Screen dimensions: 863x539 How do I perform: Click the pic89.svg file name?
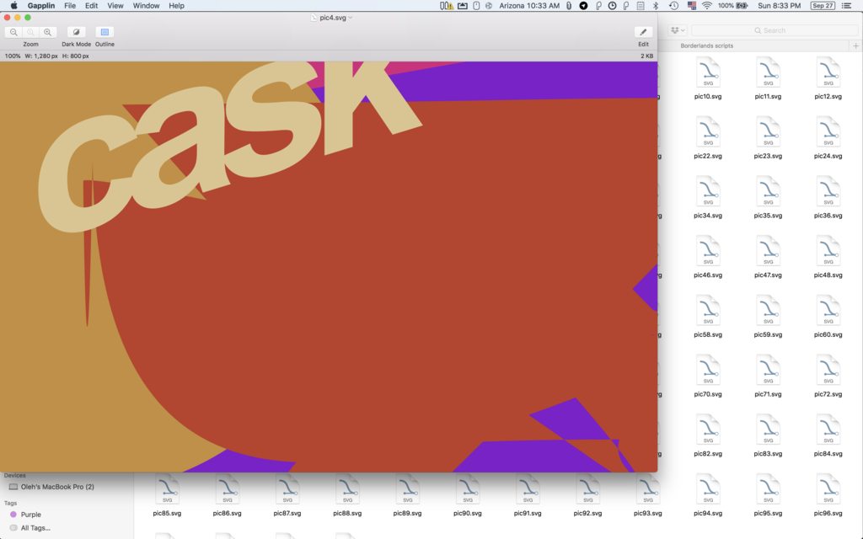tap(407, 513)
